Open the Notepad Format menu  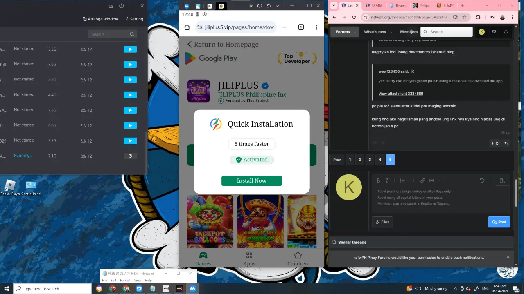125,281
